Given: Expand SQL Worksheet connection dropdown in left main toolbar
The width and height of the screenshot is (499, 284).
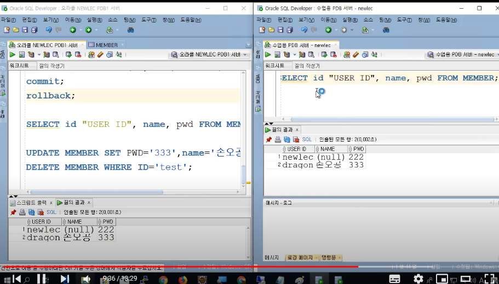Looking at the screenshot, I should (x=117, y=30).
